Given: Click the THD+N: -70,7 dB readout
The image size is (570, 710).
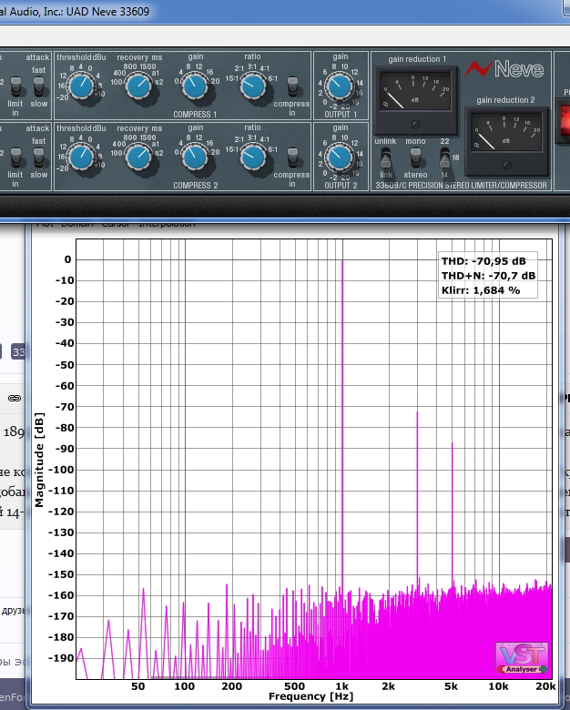Looking at the screenshot, I should [x=488, y=276].
